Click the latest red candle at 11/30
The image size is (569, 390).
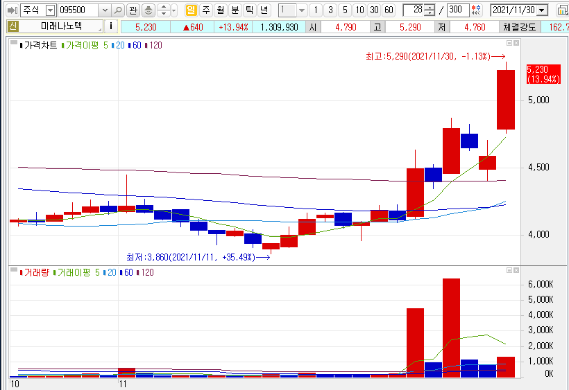point(506,100)
